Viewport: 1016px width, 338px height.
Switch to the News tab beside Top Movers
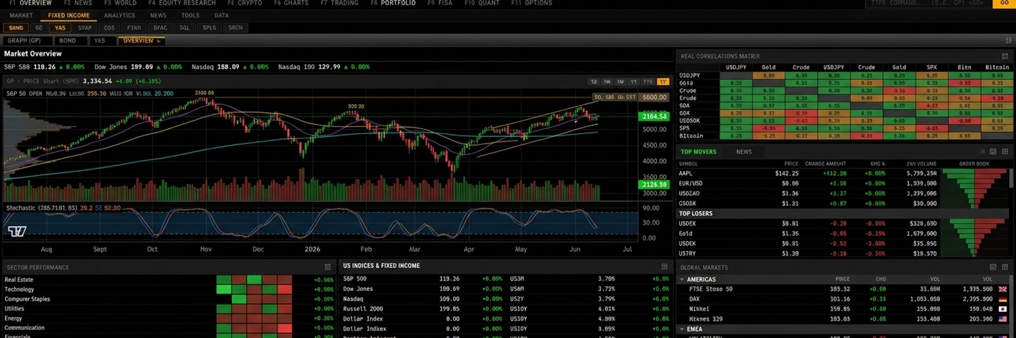tap(744, 152)
